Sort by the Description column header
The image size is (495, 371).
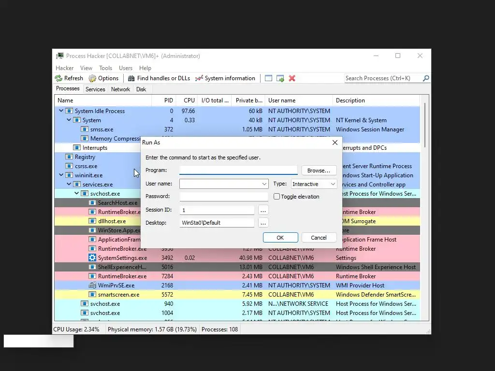(x=376, y=100)
